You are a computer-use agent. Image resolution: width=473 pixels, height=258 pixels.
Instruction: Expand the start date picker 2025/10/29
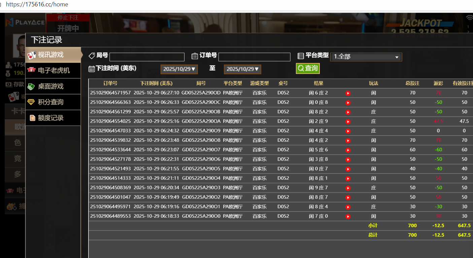[179, 69]
